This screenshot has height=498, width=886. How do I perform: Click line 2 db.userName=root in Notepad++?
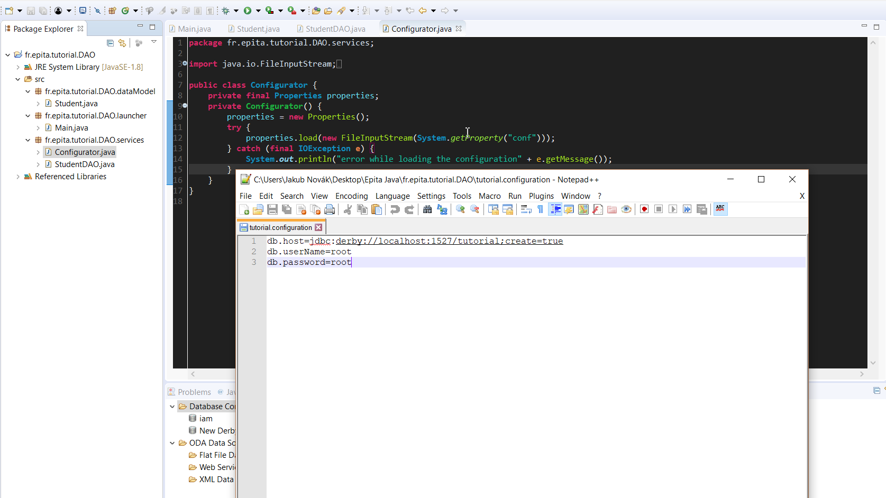pos(309,252)
